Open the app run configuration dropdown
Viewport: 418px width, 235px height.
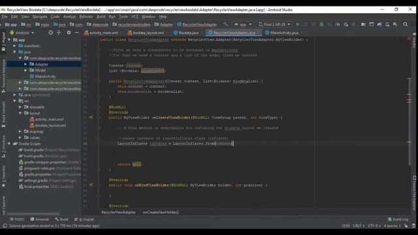(243, 24)
